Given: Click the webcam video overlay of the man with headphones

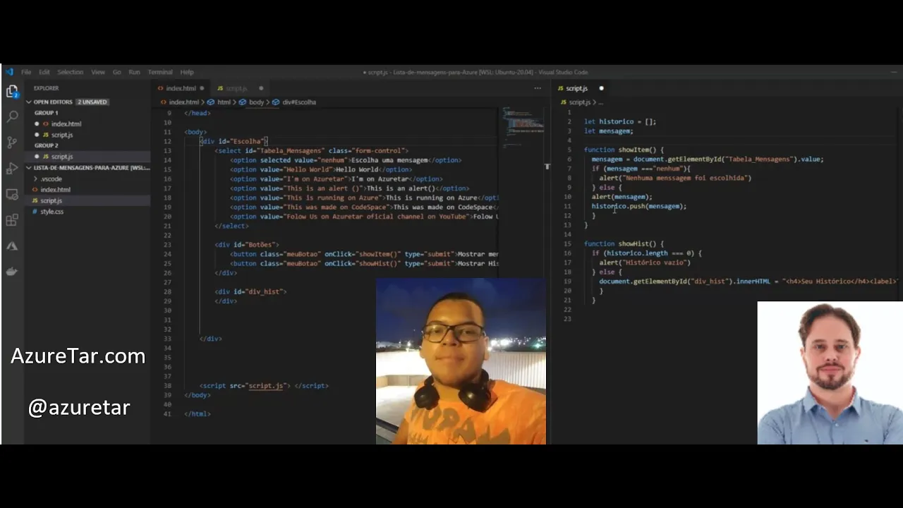Looking at the screenshot, I should 461,361.
